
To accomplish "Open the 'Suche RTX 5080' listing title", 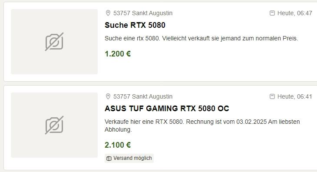I will [135, 25].
